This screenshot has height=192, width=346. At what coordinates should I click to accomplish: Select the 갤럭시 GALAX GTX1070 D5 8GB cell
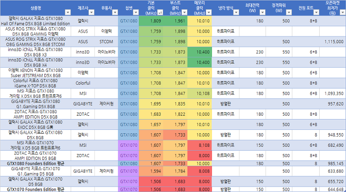click(36, 181)
